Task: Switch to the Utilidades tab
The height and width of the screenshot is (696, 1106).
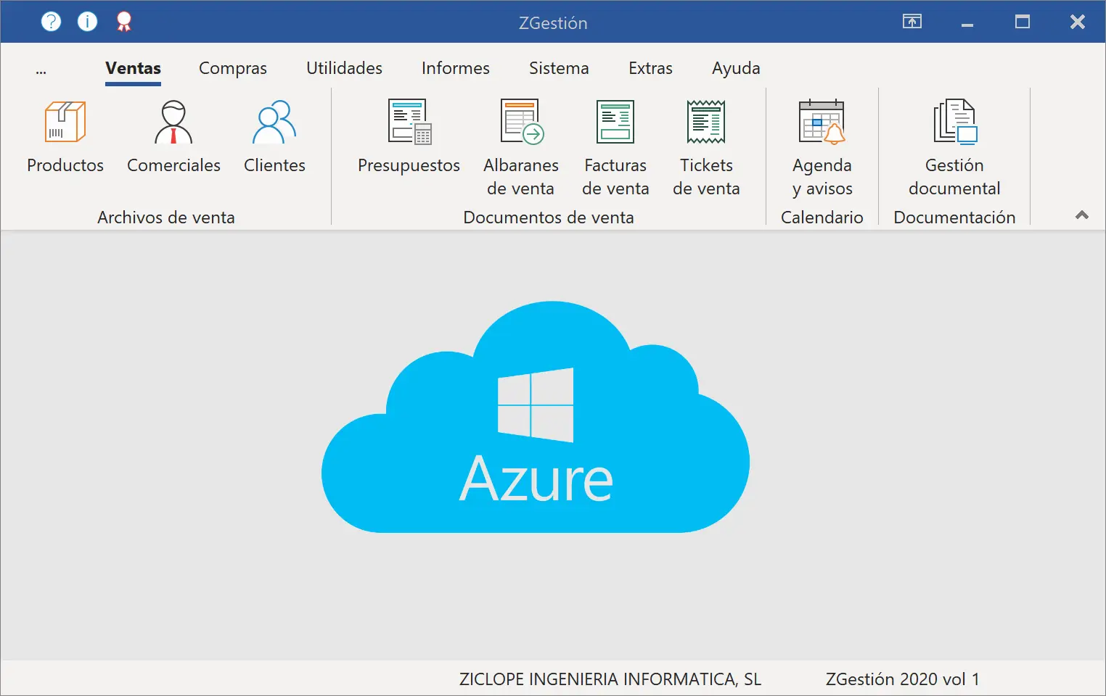Action: [344, 68]
